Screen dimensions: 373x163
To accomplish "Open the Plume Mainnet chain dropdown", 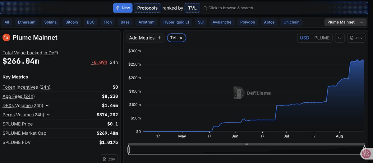I will [345, 22].
